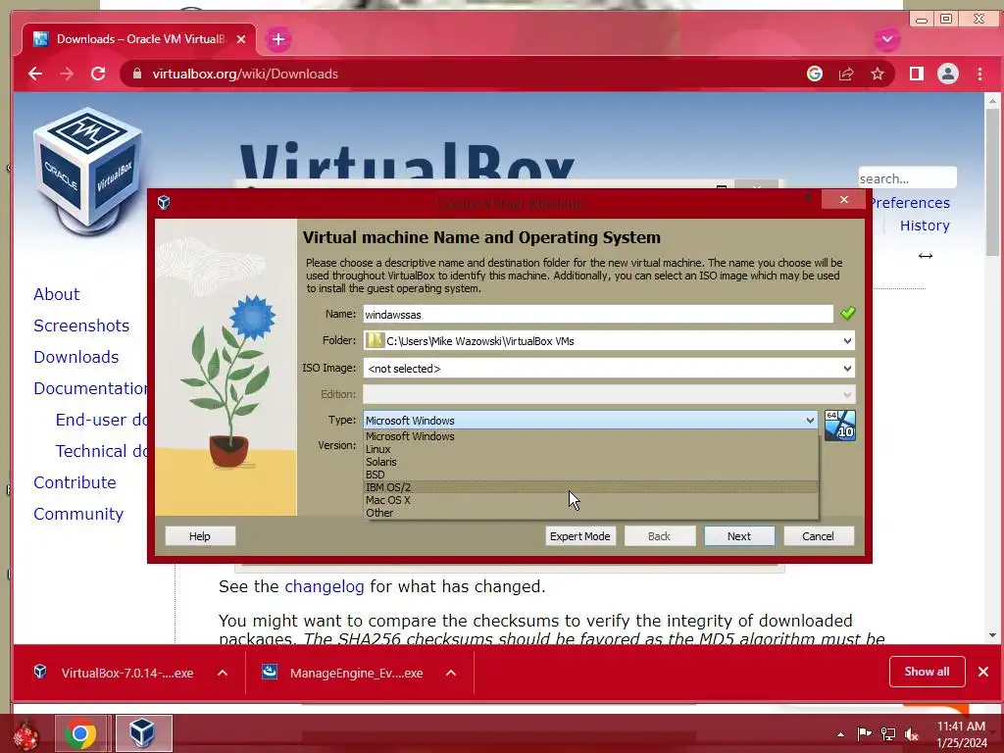
Task: Expand VirtualBox-7.0.14 download options chevron
Action: click(223, 673)
